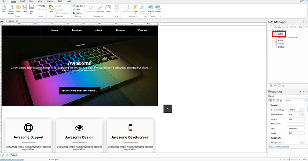This screenshot has width=308, height=161.
Task: Click the Menu Name input field
Action: 296,124
